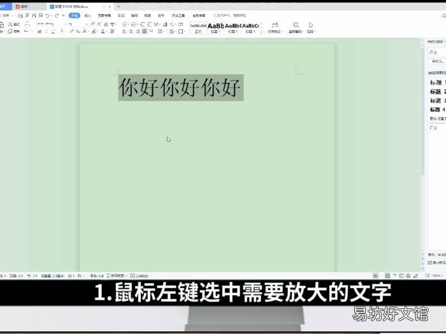Click the align left icon
This screenshot has width=446, height=334.
[x=124, y=31]
